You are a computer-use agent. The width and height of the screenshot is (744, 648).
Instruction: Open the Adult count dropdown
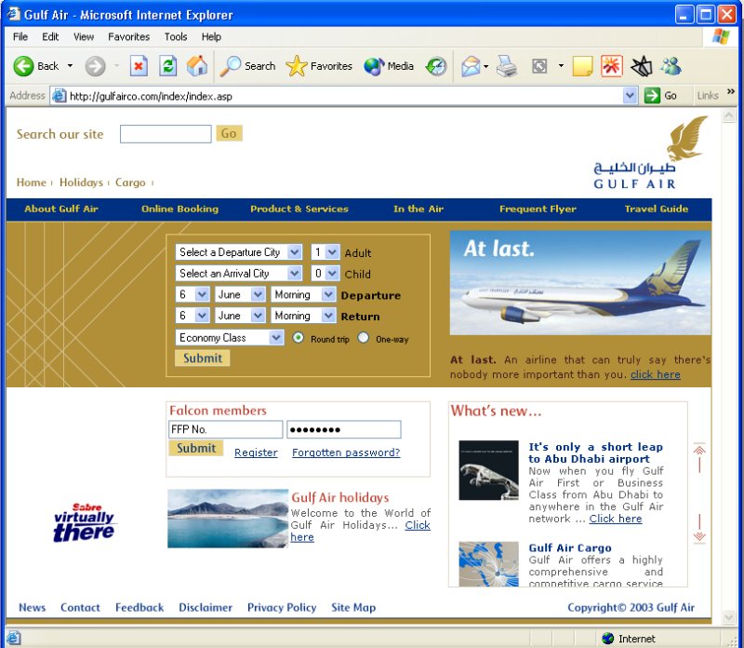pos(325,251)
